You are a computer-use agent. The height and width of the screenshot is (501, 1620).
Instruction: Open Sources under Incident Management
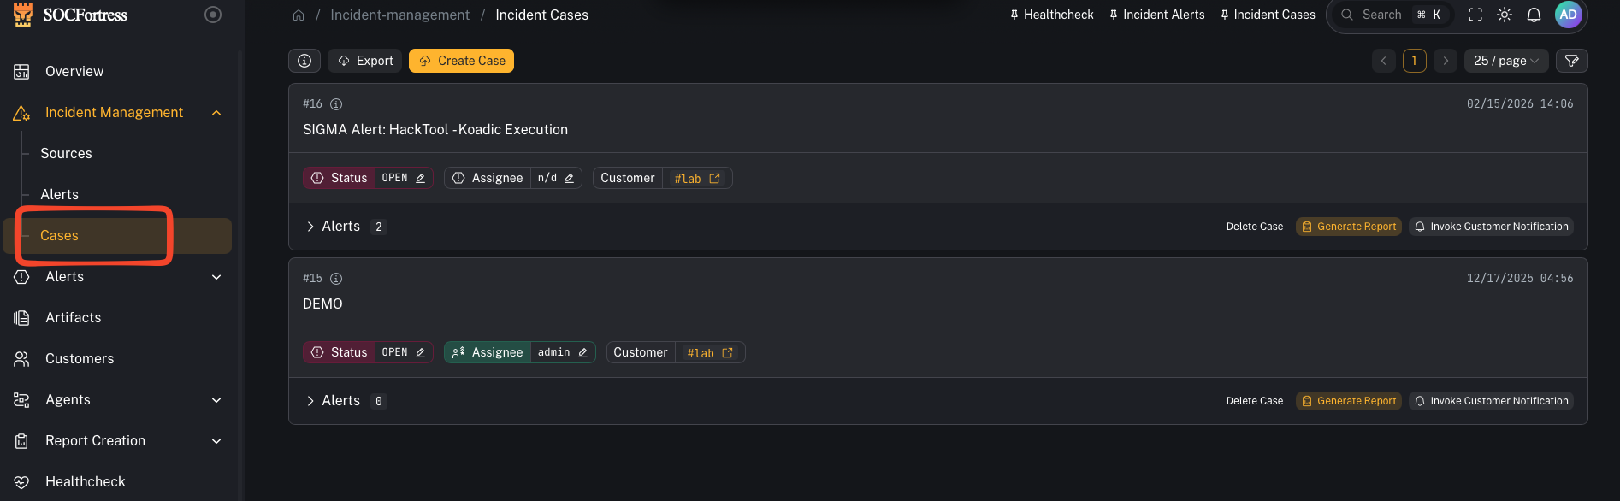click(66, 154)
